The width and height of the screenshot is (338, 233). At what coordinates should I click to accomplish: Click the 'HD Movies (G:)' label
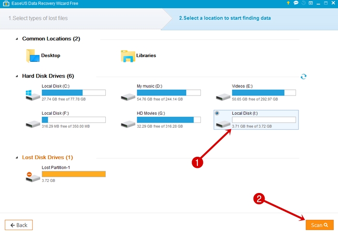click(151, 113)
